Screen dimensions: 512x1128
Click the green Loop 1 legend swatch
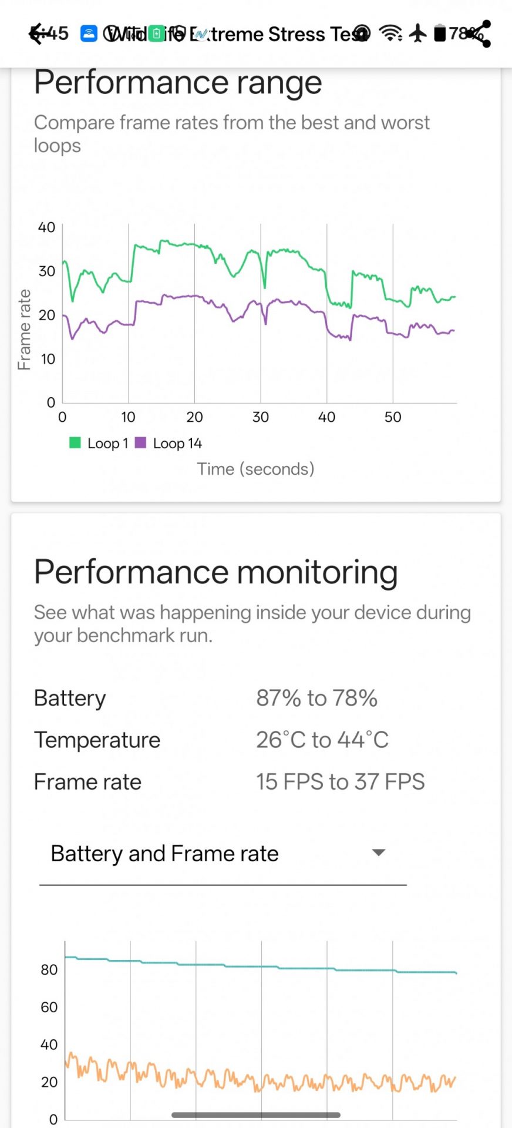click(x=75, y=443)
